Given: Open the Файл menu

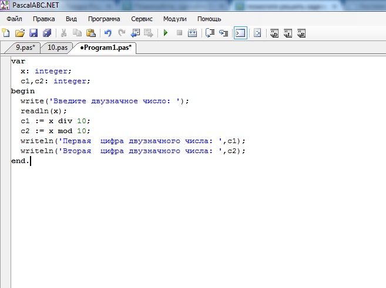Looking at the screenshot, I should coord(14,19).
